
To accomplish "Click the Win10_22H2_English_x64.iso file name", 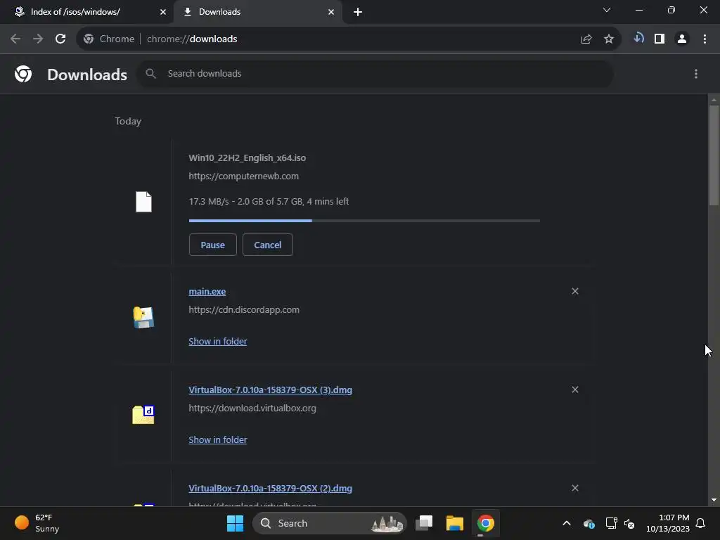I will click(247, 158).
